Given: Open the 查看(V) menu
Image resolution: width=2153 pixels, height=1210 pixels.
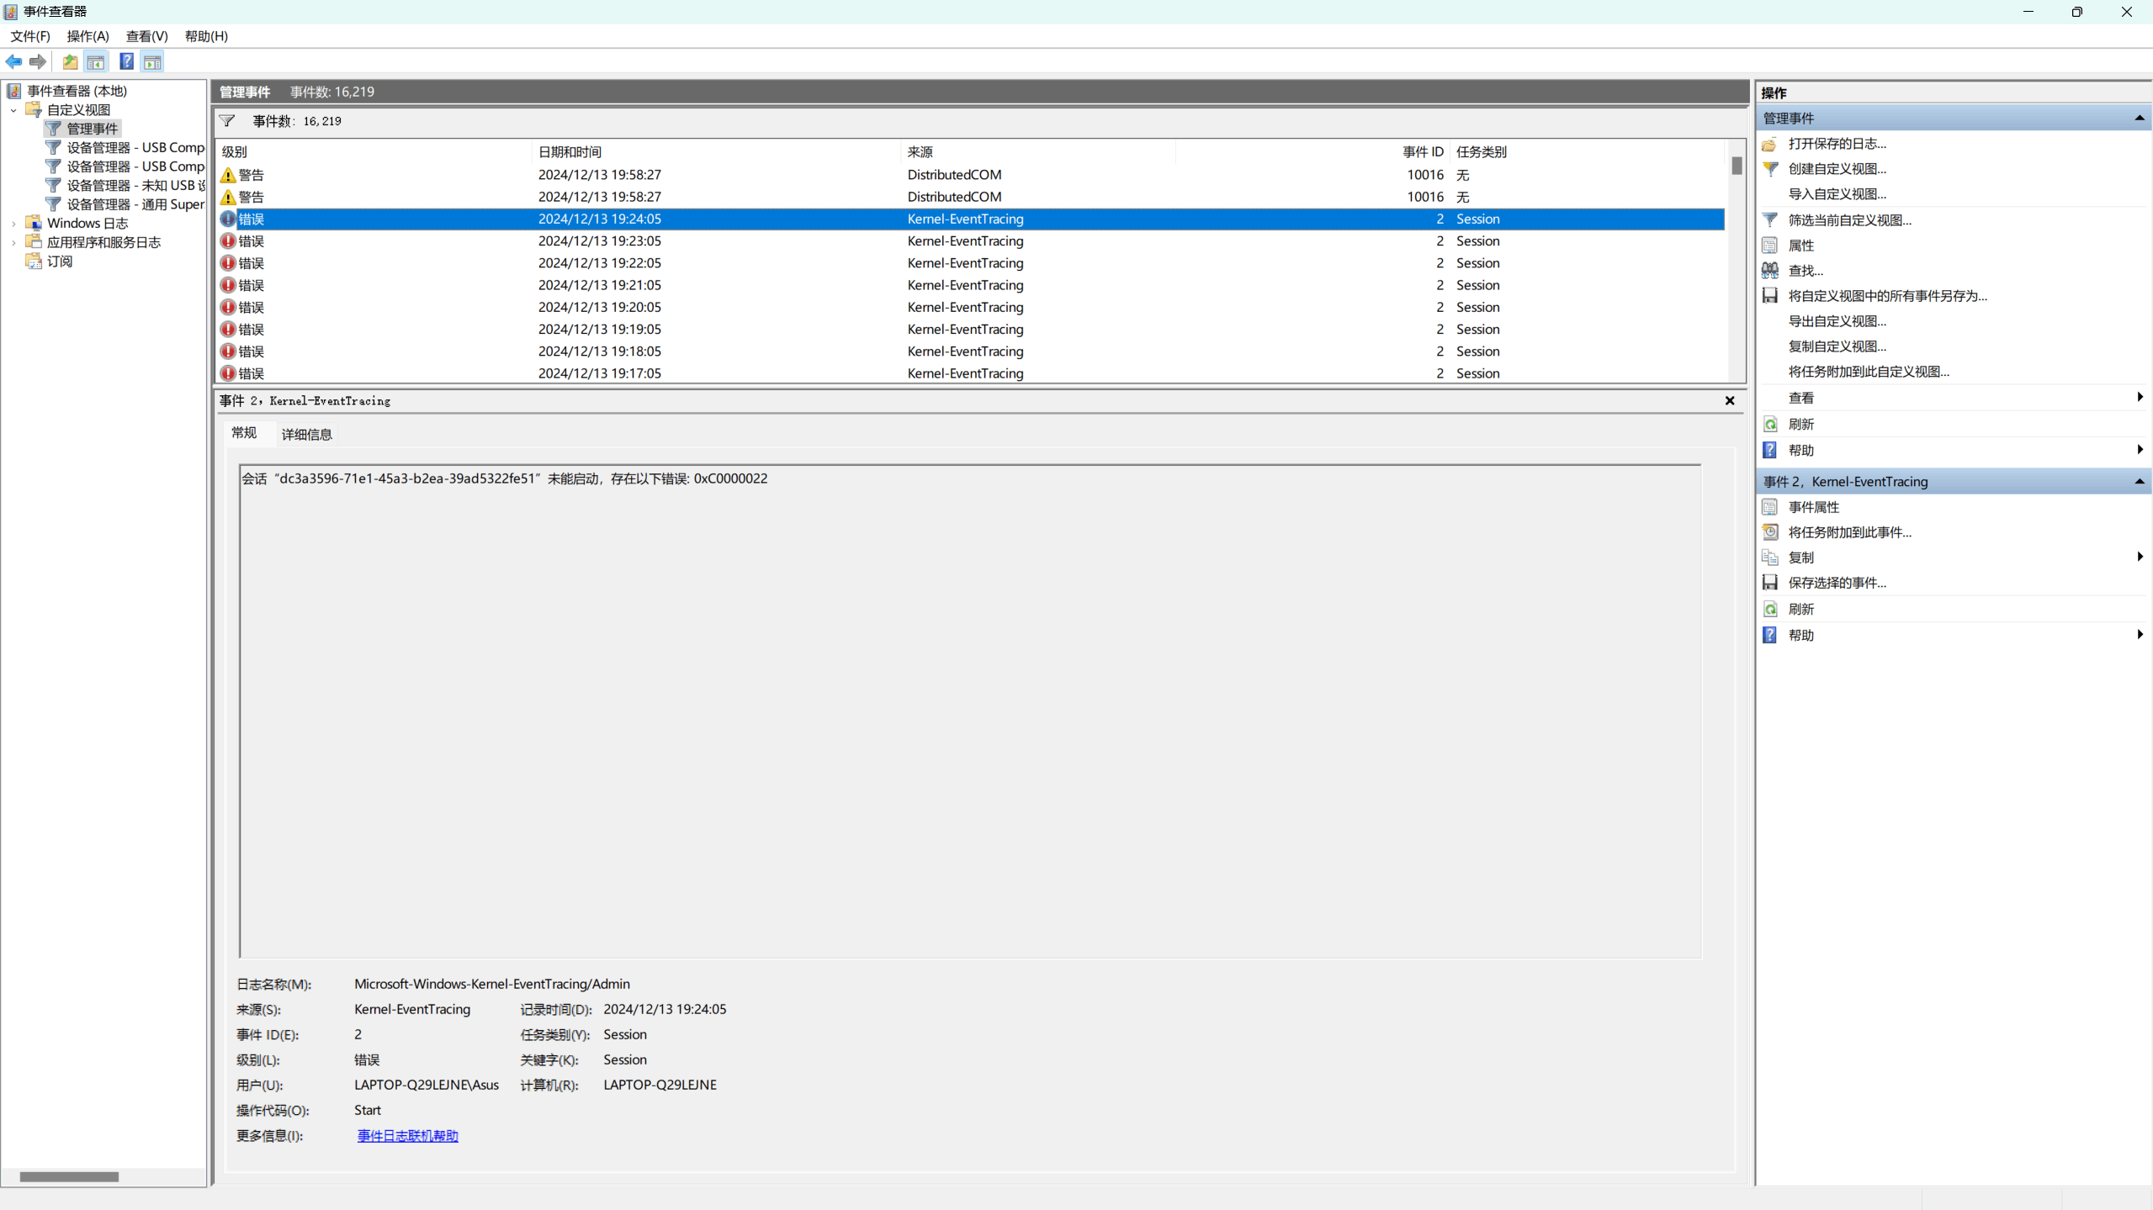Looking at the screenshot, I should (147, 36).
